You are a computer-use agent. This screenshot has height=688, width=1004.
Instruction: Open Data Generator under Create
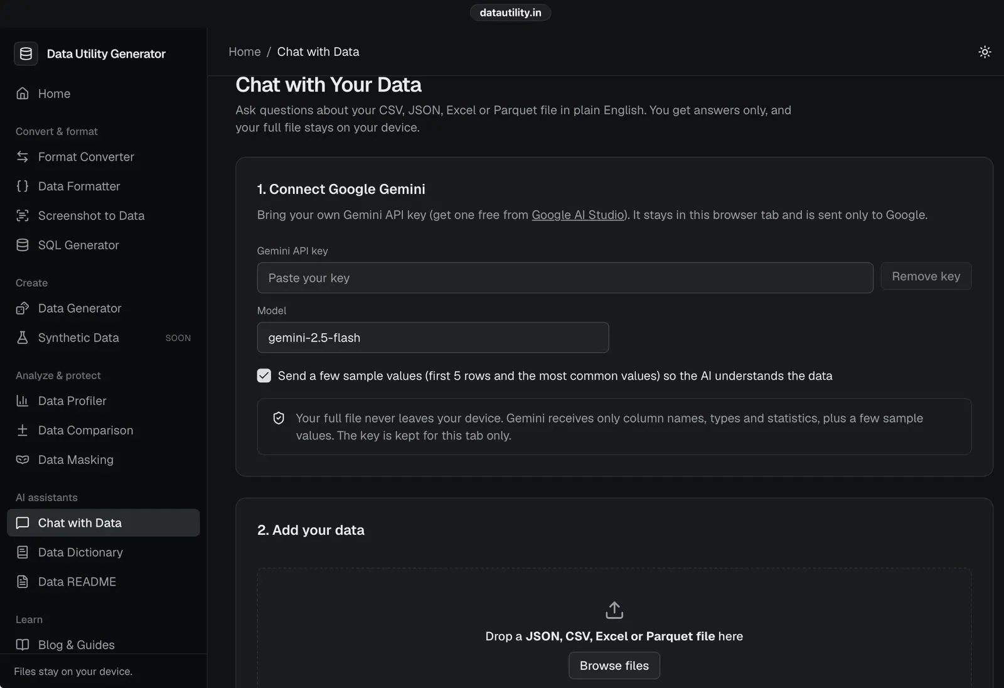pyautogui.click(x=104, y=308)
